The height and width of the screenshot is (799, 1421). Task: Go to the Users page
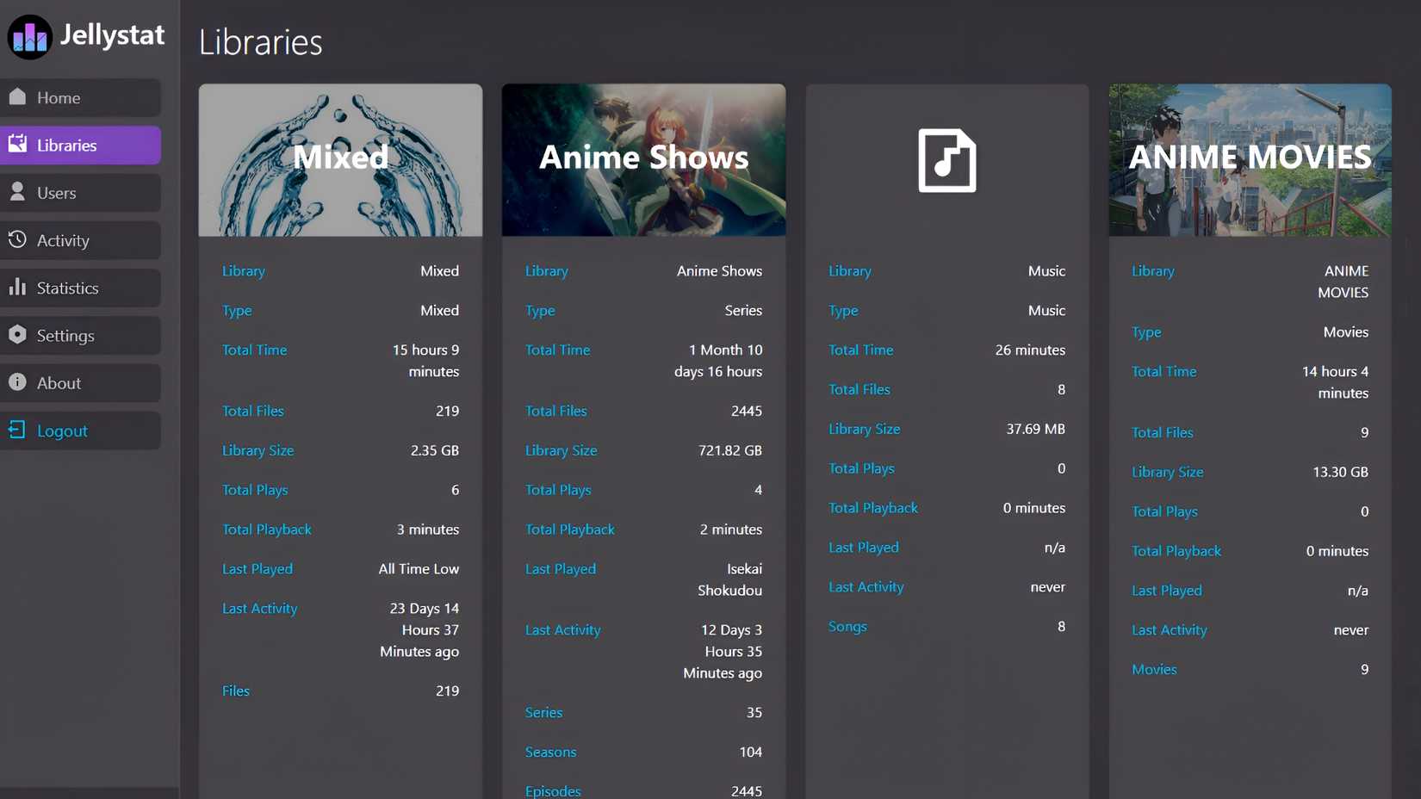[81, 193]
